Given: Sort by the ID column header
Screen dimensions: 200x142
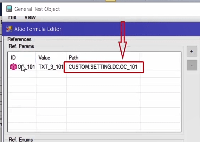Looking at the screenshot, I should pyautogui.click(x=22, y=58).
